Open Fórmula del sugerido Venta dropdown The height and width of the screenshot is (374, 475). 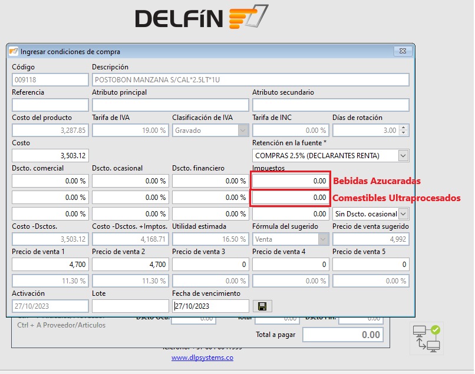[x=323, y=239]
